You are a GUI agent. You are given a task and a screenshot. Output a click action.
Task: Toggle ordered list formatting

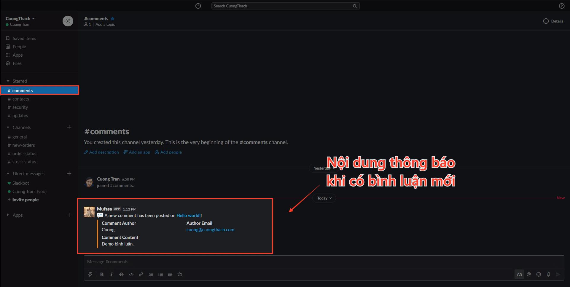(x=151, y=274)
